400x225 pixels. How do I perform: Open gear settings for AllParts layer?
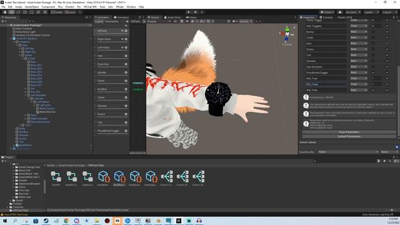point(126,31)
